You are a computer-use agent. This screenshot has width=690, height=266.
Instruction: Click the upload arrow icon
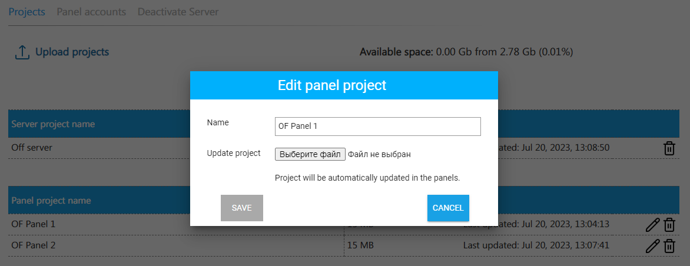pyautogui.click(x=22, y=52)
